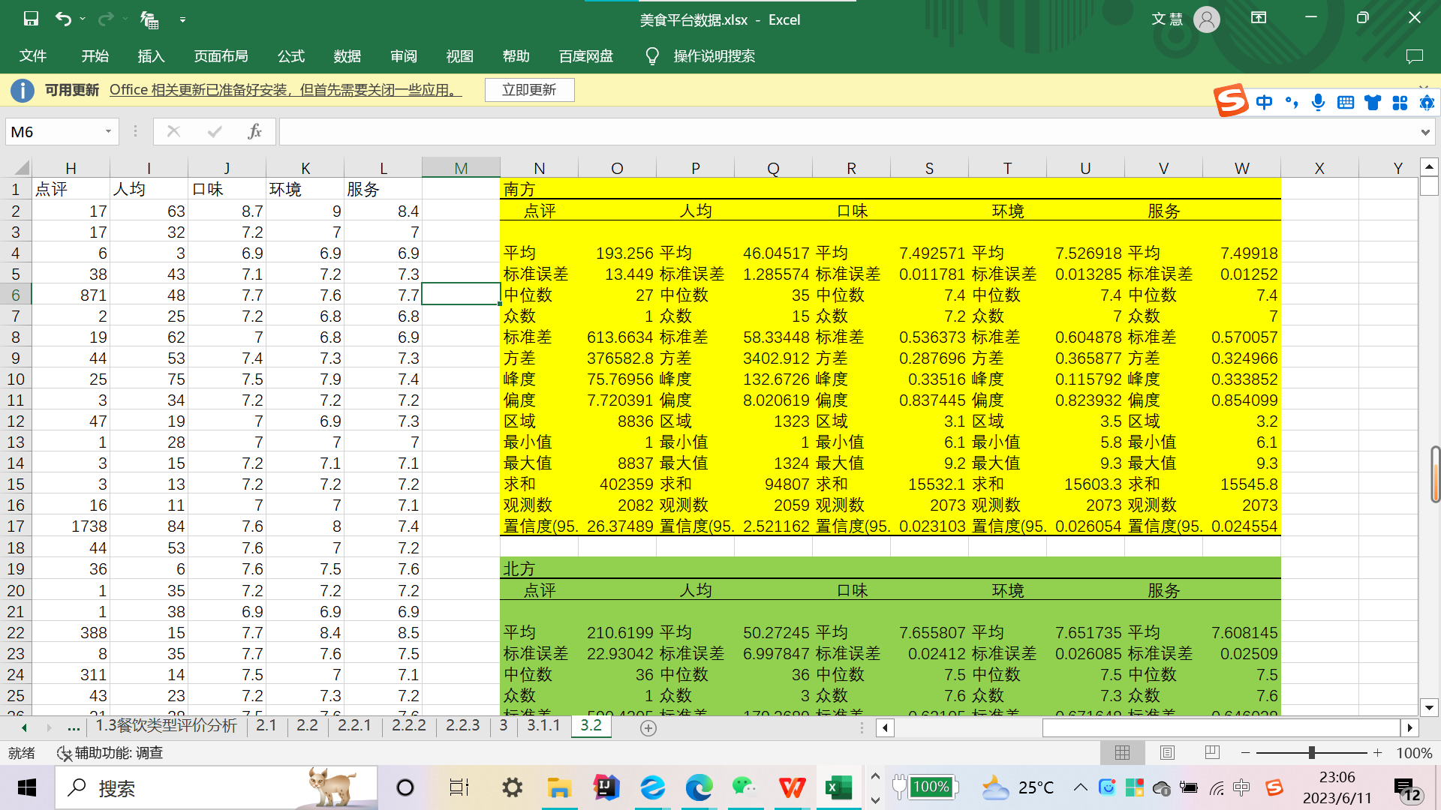The width and height of the screenshot is (1441, 810).
Task: Expand the formula bar with the chevron
Action: (1424, 133)
